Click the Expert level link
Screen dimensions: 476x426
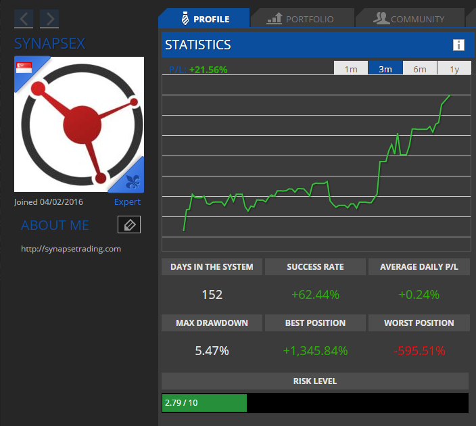pyautogui.click(x=127, y=202)
